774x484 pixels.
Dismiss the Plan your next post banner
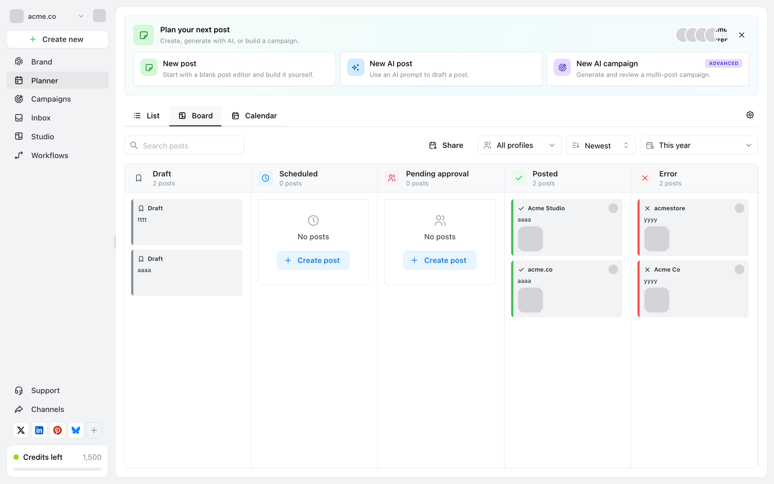(x=742, y=35)
